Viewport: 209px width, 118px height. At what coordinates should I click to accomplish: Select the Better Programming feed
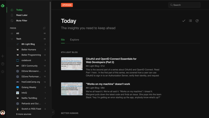31,55
